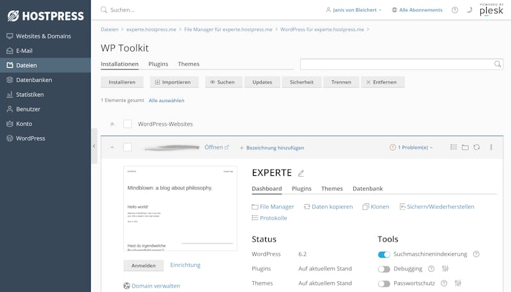
Task: Click the pencil icon next to EXPERTE
Action: coord(301,173)
